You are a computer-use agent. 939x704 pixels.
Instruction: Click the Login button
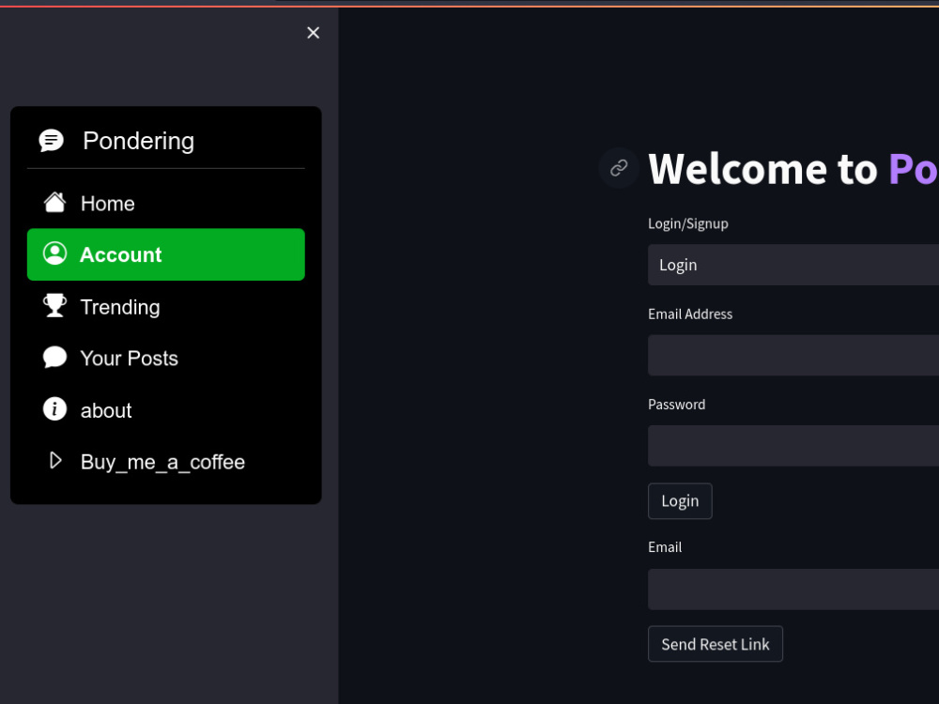click(680, 501)
